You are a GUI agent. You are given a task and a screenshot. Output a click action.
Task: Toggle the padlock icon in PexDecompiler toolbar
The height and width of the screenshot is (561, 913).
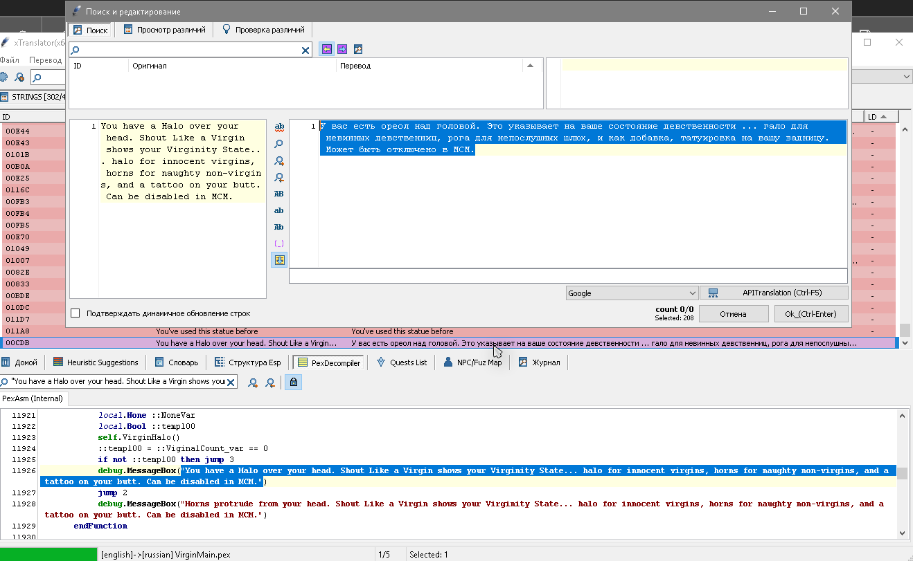(293, 382)
